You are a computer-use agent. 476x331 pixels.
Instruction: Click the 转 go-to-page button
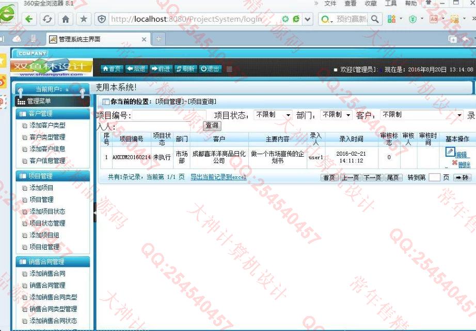pyautogui.click(x=462, y=178)
